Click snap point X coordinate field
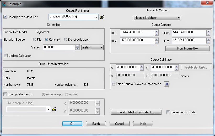Image resolution: width=215 pixels, height=136 pixels. click(82, 103)
